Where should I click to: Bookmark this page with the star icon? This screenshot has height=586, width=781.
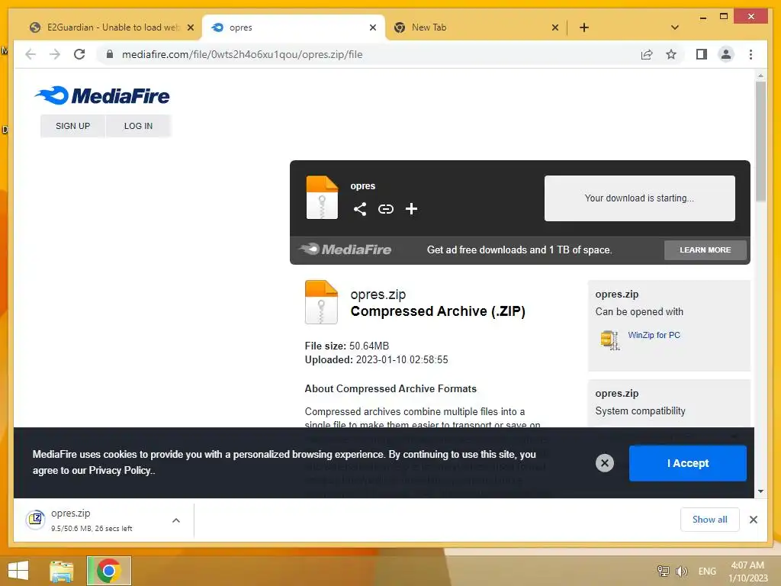[671, 54]
